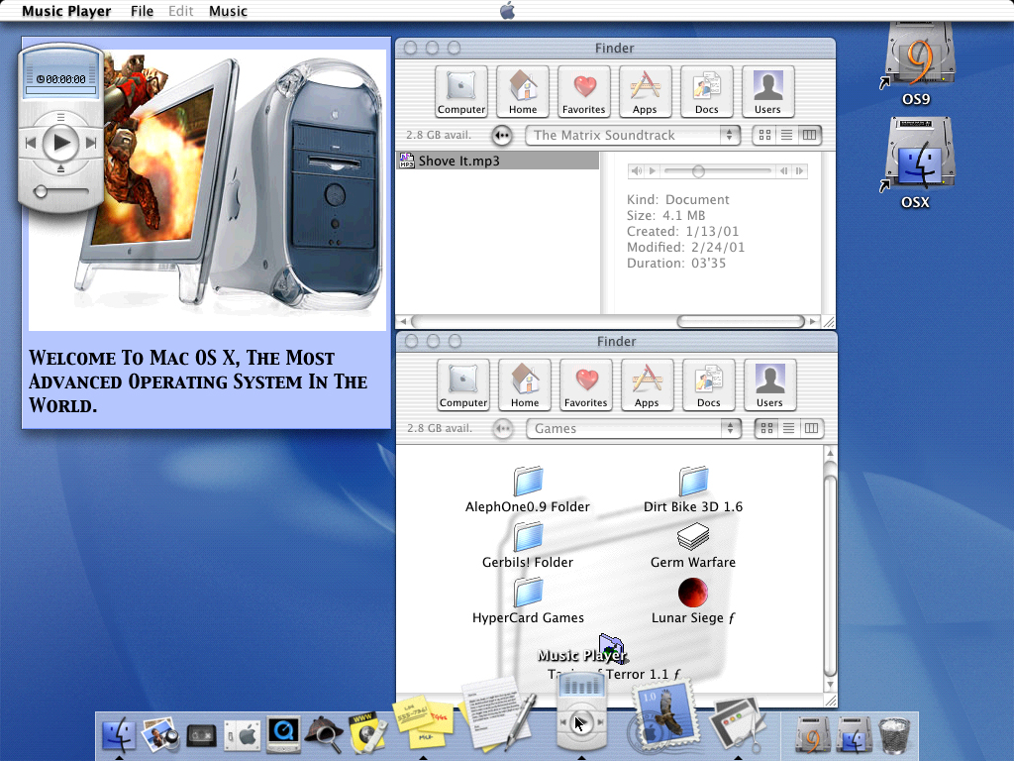The width and height of the screenshot is (1014, 761).
Task: Switch Matrix Soundtrack window to column view
Action: pos(809,135)
